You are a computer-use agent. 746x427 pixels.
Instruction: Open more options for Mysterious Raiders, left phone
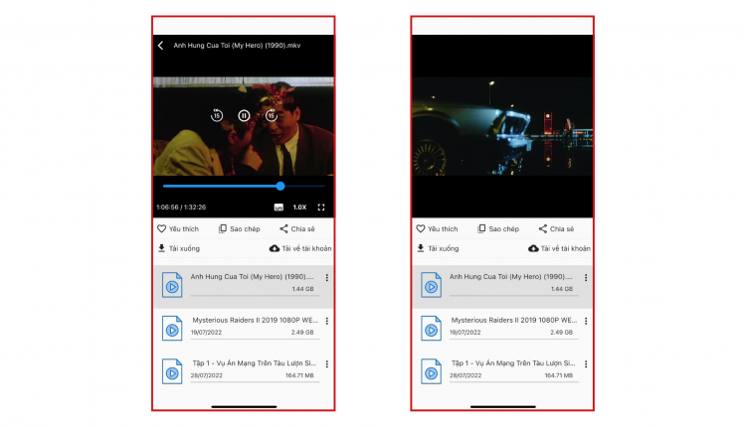pos(327,321)
